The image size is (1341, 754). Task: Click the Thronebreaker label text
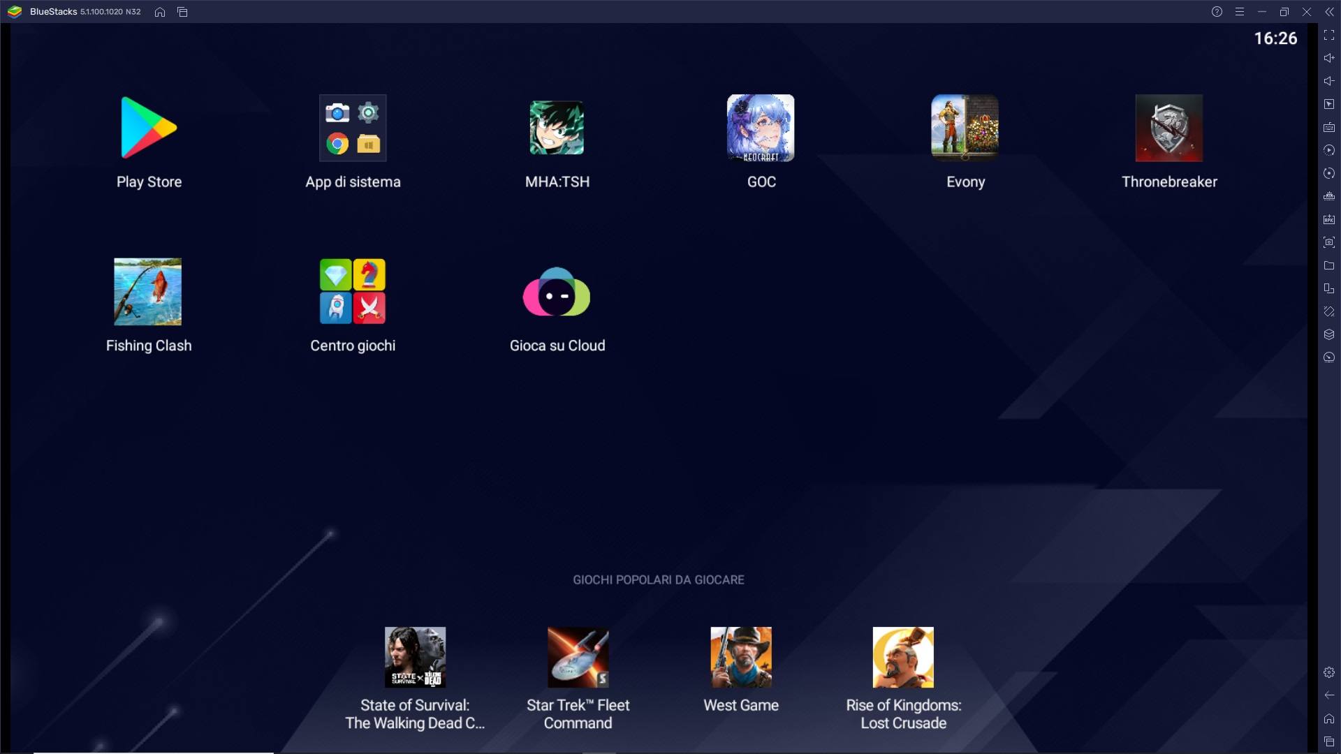click(x=1169, y=182)
